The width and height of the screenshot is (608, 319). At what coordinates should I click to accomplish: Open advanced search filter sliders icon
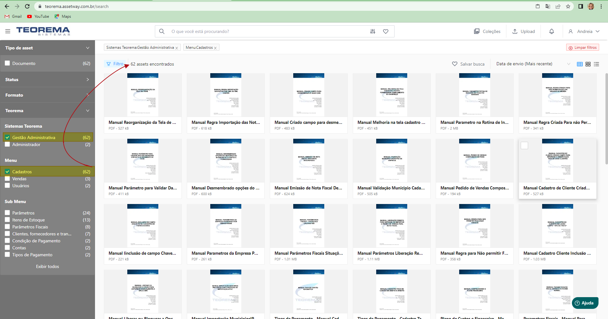[x=373, y=31]
